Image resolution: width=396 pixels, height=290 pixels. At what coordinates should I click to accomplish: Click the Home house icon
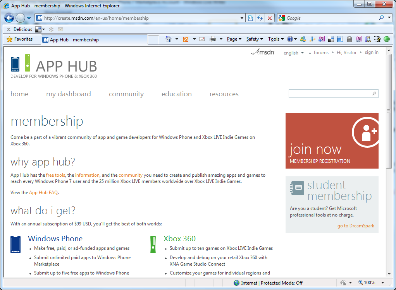point(169,39)
